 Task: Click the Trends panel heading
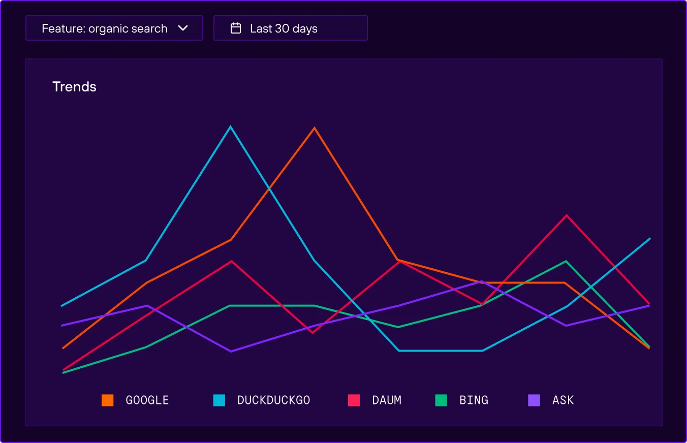(x=74, y=86)
